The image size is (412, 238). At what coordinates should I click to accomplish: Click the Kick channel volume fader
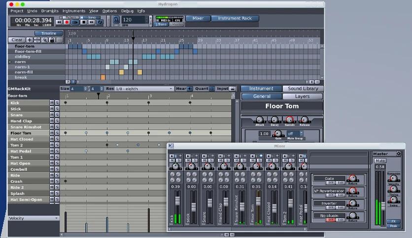tap(176, 202)
